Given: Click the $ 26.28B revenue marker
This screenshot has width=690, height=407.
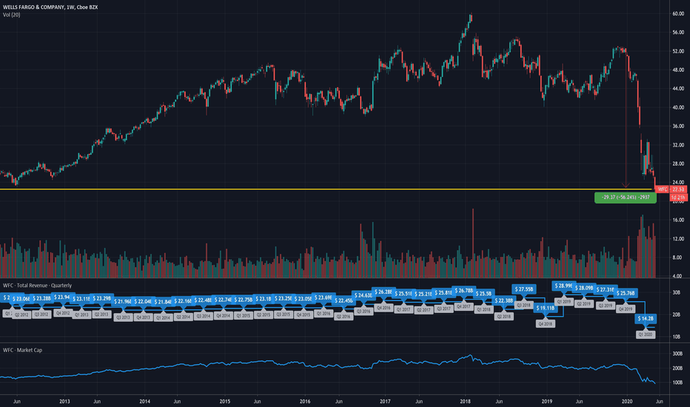Looking at the screenshot, I should click(383, 292).
